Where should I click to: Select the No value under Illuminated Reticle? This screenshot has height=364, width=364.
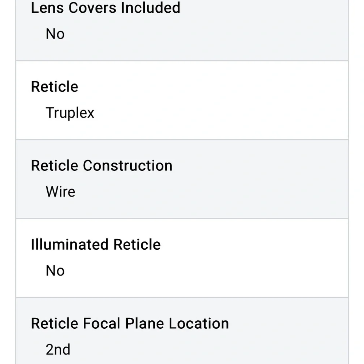pyautogui.click(x=55, y=271)
